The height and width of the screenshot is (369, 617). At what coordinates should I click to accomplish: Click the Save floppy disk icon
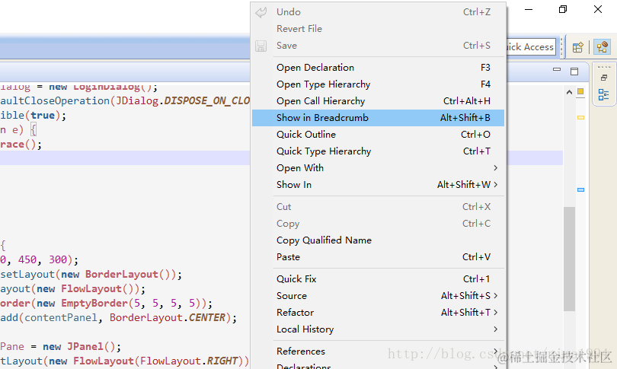click(x=261, y=46)
